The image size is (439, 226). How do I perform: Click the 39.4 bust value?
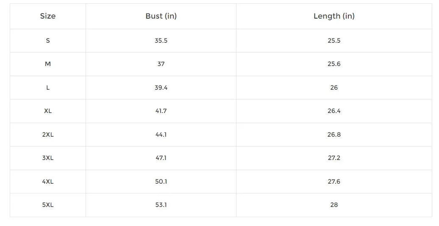point(161,88)
